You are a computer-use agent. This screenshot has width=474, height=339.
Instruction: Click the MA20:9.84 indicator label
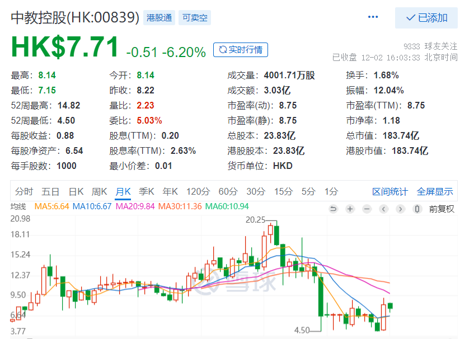pos(135,206)
